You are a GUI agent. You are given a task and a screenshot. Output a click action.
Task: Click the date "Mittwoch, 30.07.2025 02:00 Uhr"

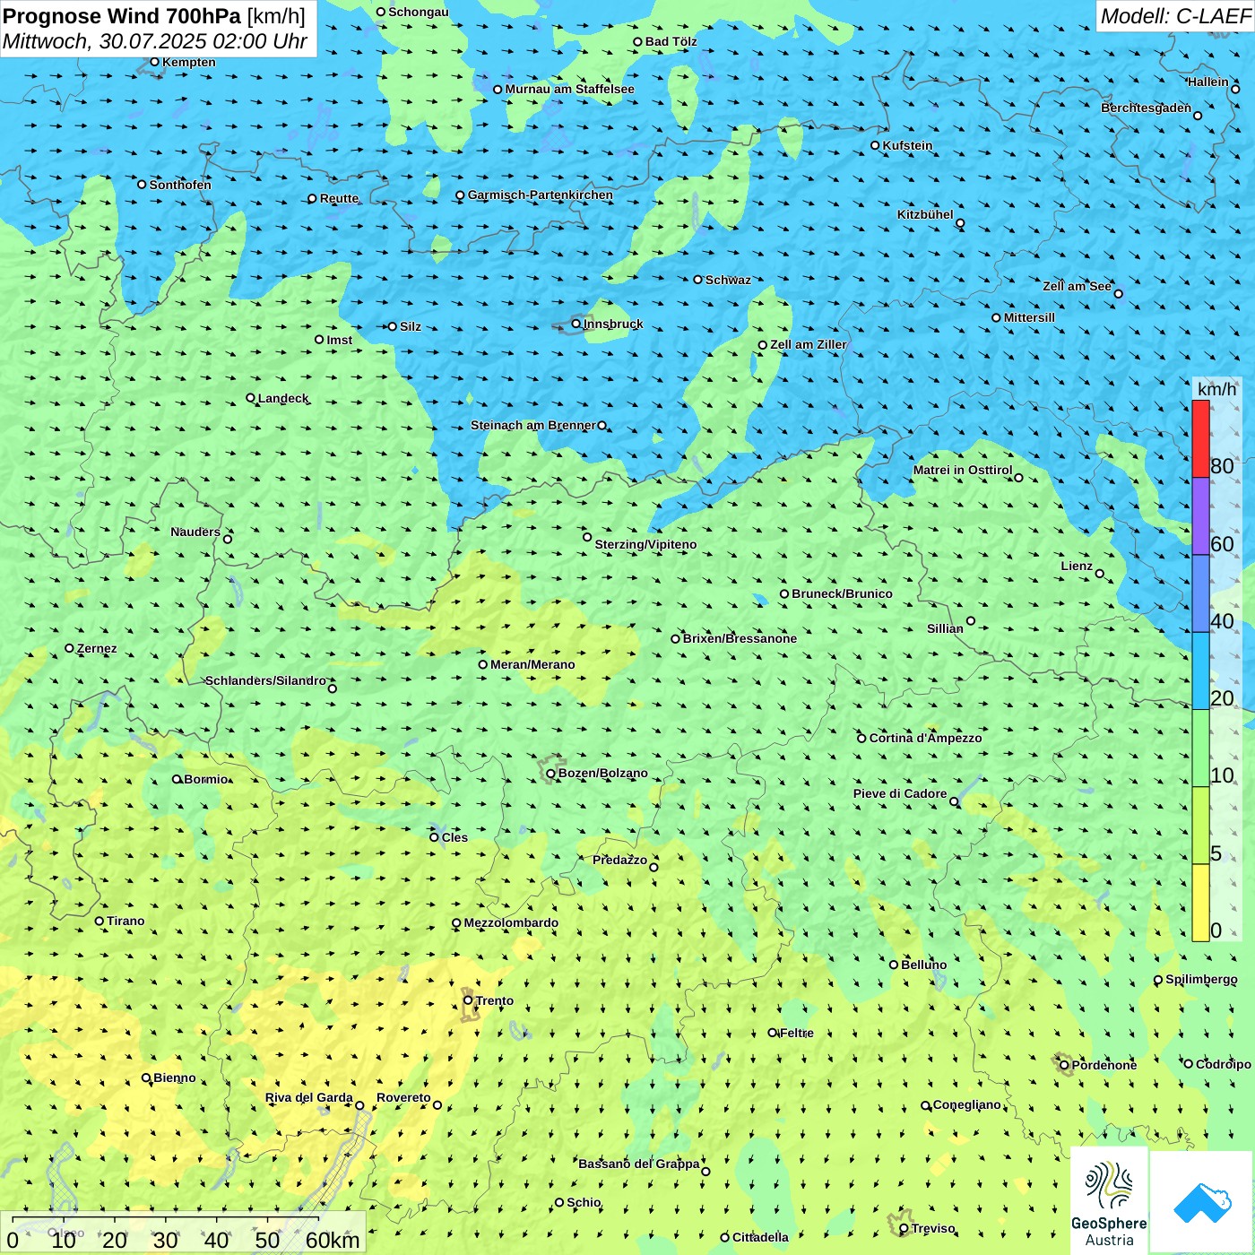[x=155, y=41]
